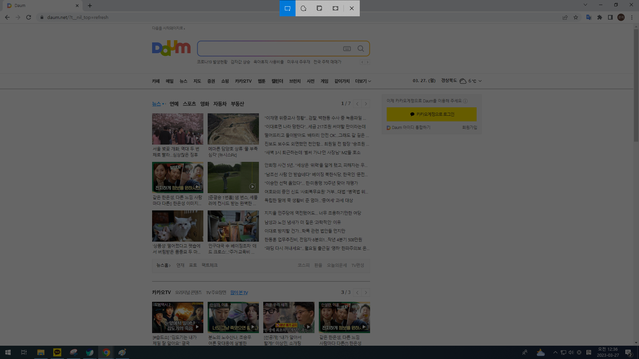Image resolution: width=639 pixels, height=359 pixels.
Task: Switch to 오리지널 콘텐츠 tab
Action: click(x=188, y=293)
